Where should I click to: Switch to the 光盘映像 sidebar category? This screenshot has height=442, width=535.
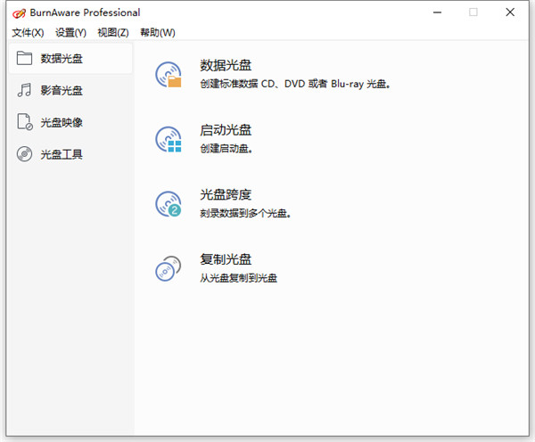70,122
